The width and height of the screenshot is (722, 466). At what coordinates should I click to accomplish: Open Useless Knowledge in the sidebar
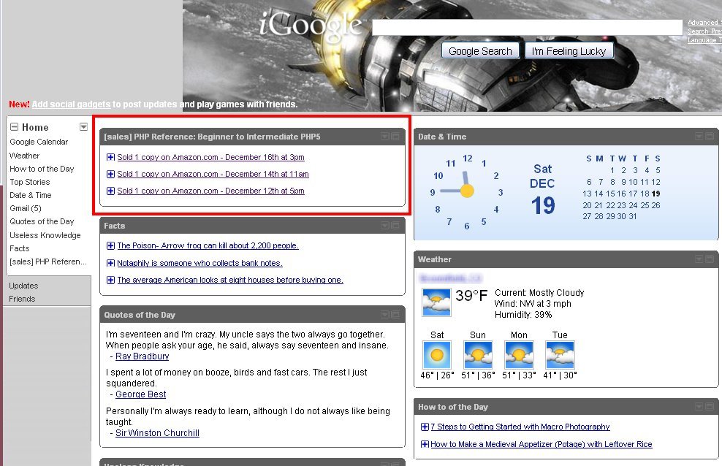click(45, 235)
